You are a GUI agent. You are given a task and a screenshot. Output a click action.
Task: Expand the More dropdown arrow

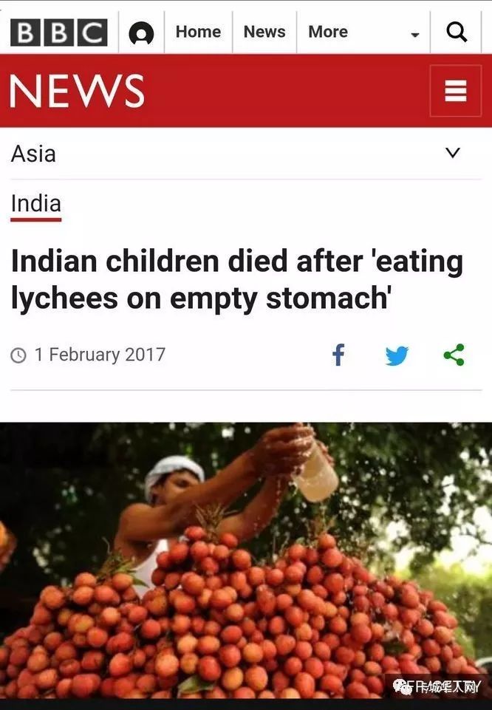tap(414, 35)
